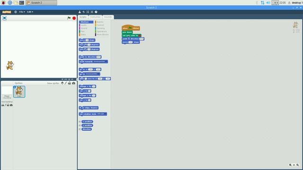
Task: Switch stage to full screen presentation mode
Action: point(4,18)
